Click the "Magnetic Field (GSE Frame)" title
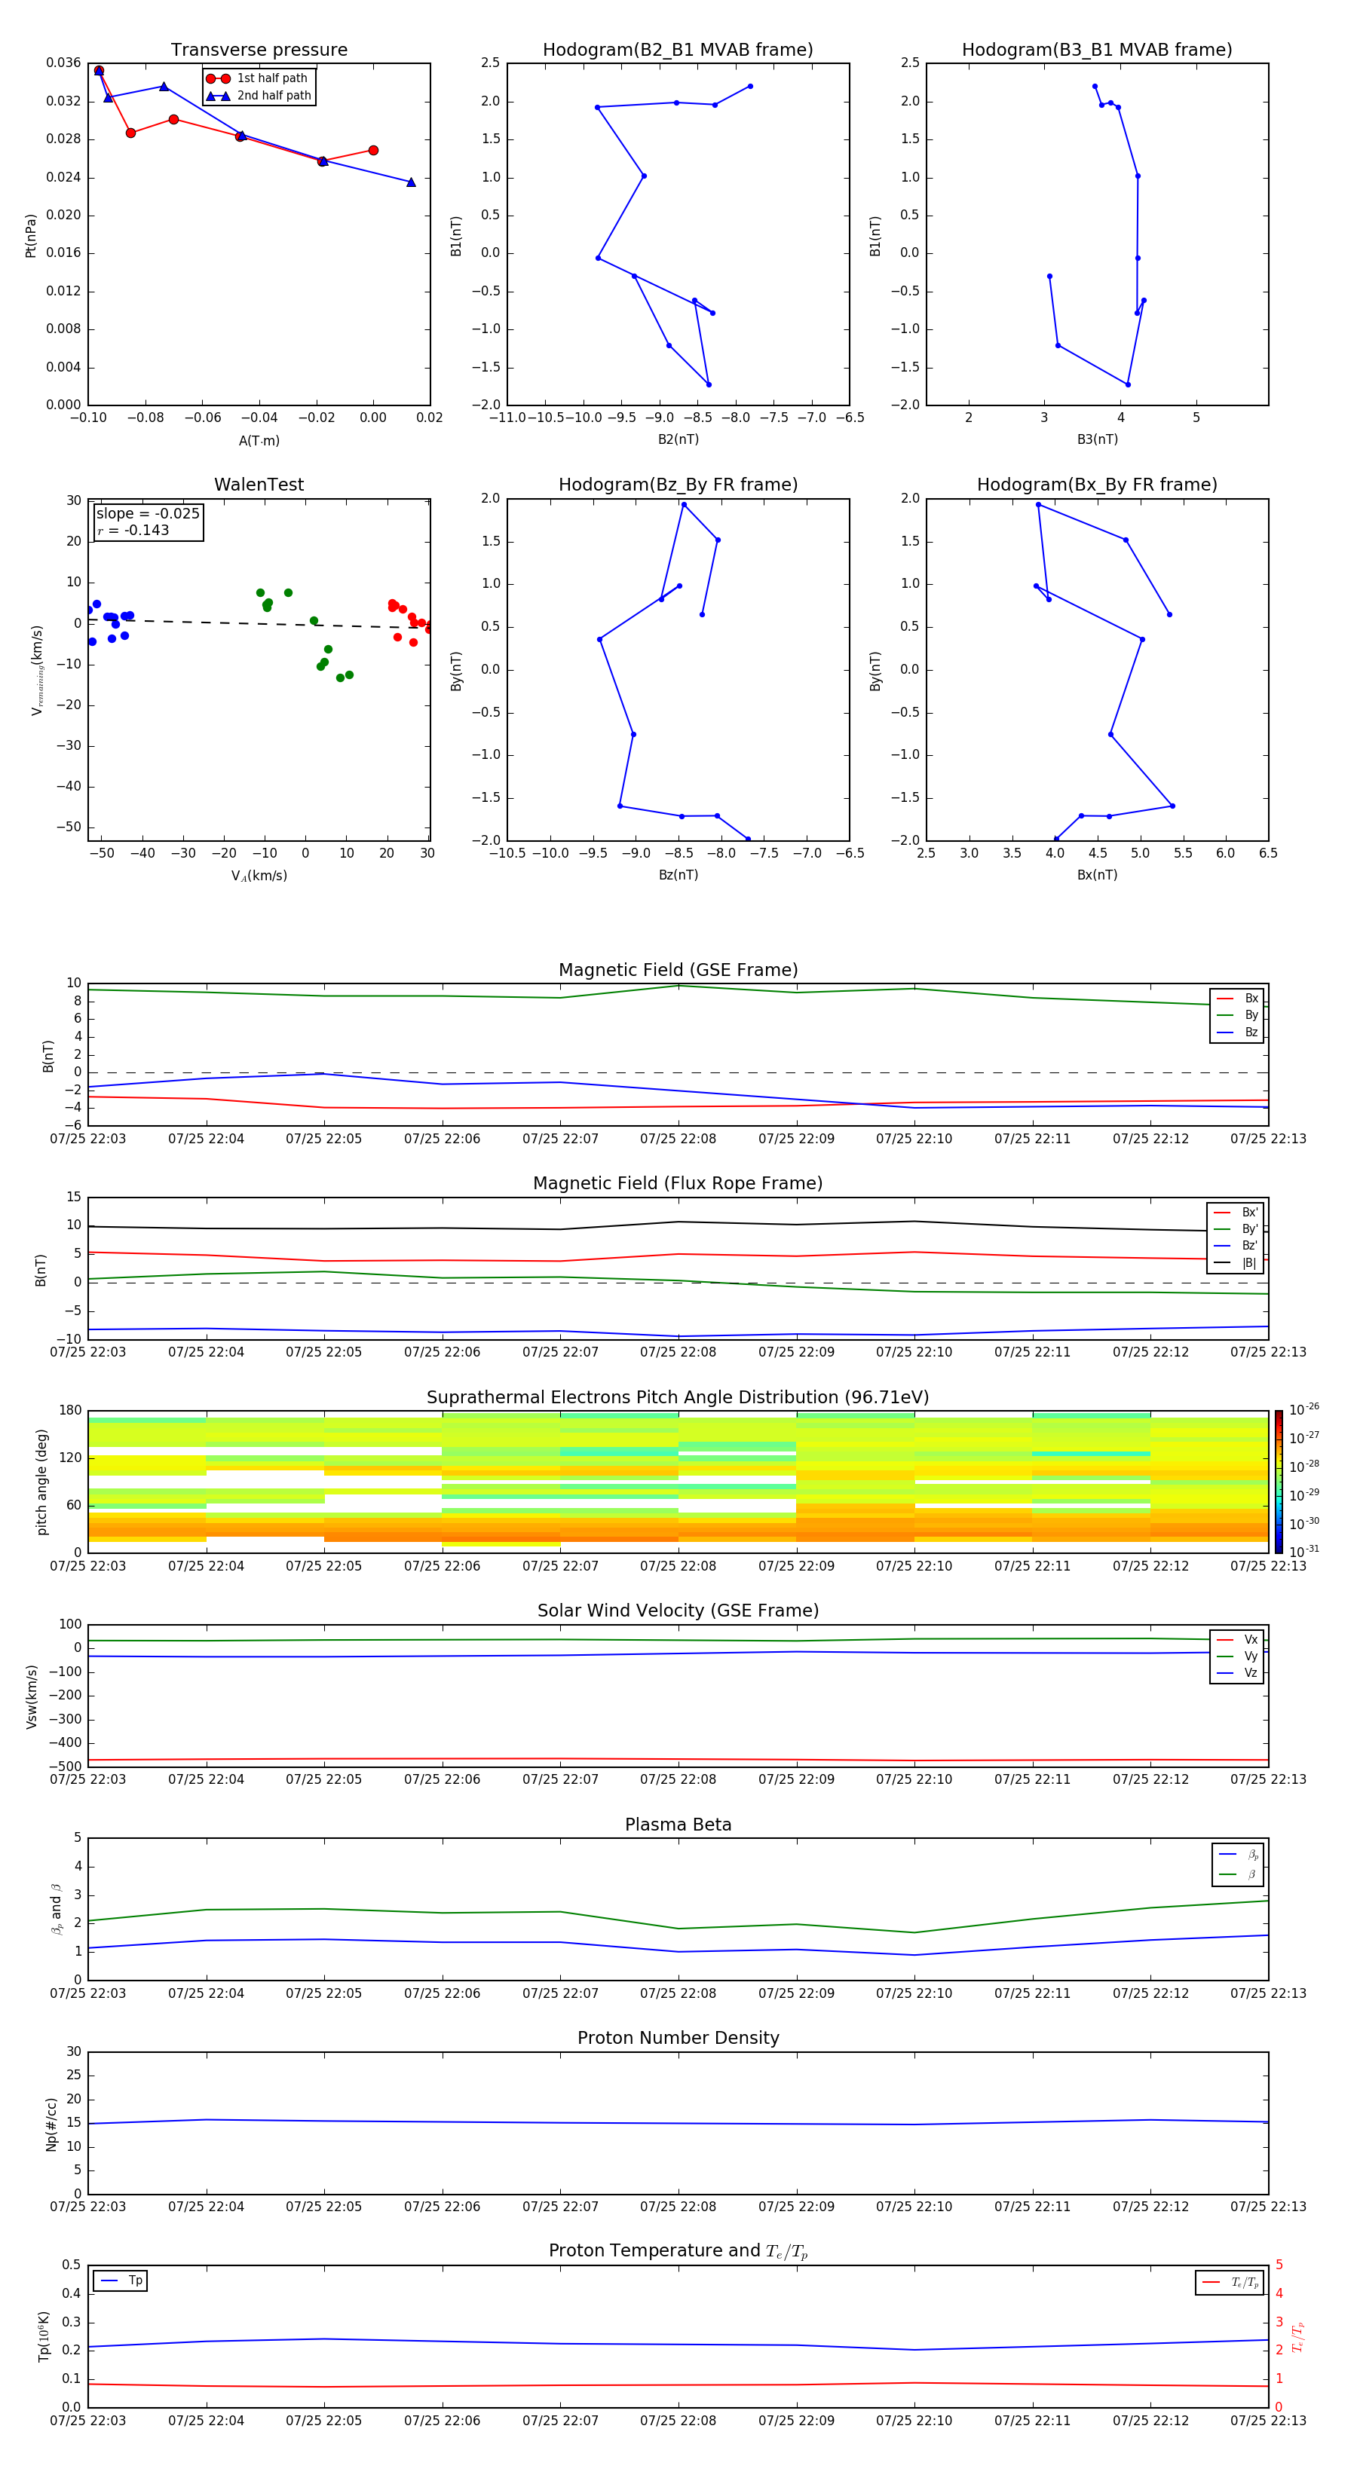 [x=678, y=969]
